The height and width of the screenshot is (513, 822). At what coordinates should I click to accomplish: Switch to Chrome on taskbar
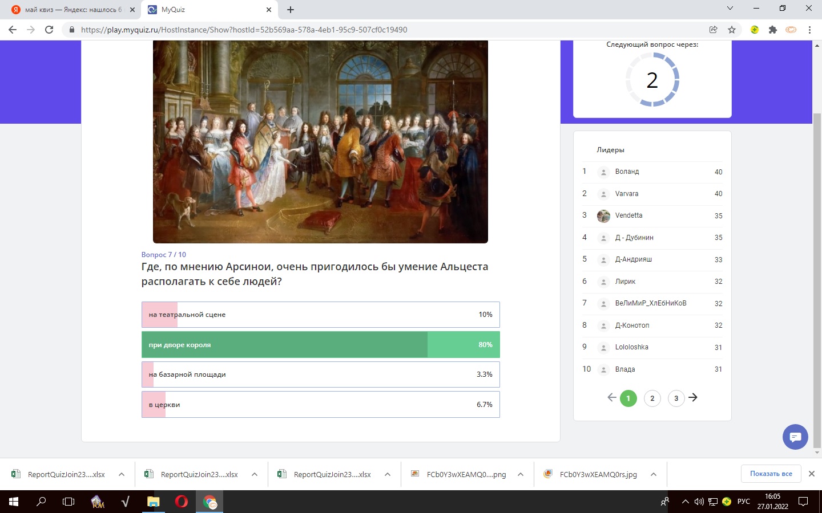209,502
